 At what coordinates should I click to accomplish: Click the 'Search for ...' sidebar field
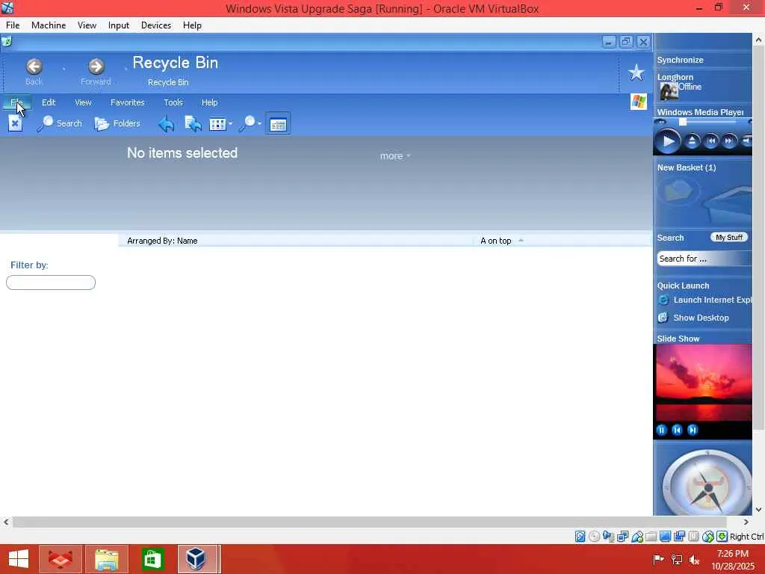(704, 259)
